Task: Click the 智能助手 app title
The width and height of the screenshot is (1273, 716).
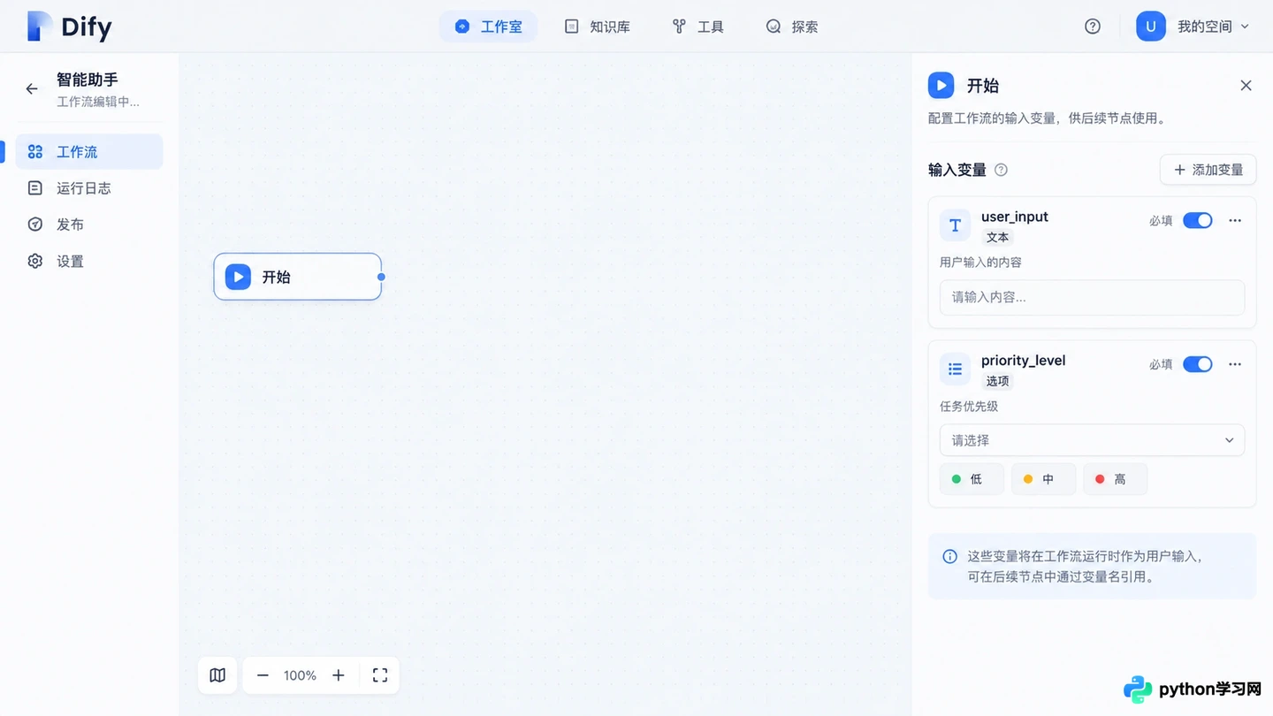Action: click(87, 80)
